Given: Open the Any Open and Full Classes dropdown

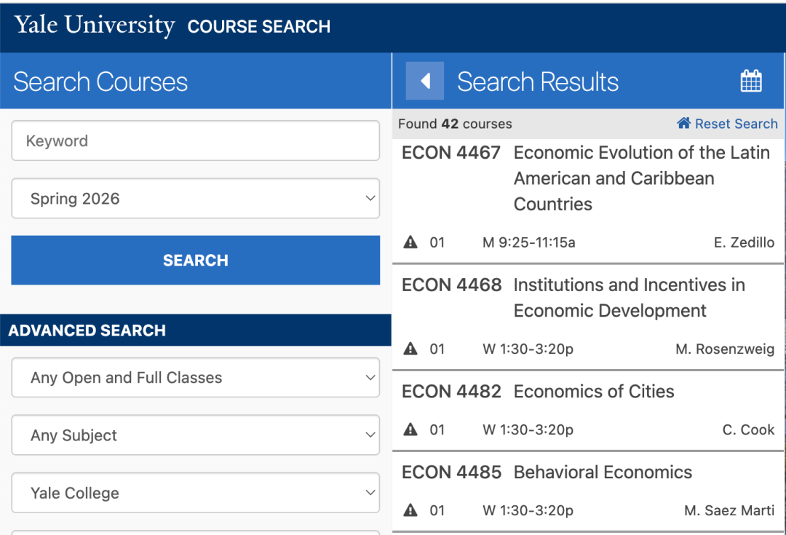Looking at the screenshot, I should (196, 378).
